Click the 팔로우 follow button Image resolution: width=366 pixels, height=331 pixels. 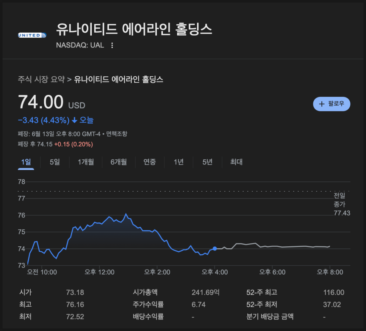(x=332, y=104)
